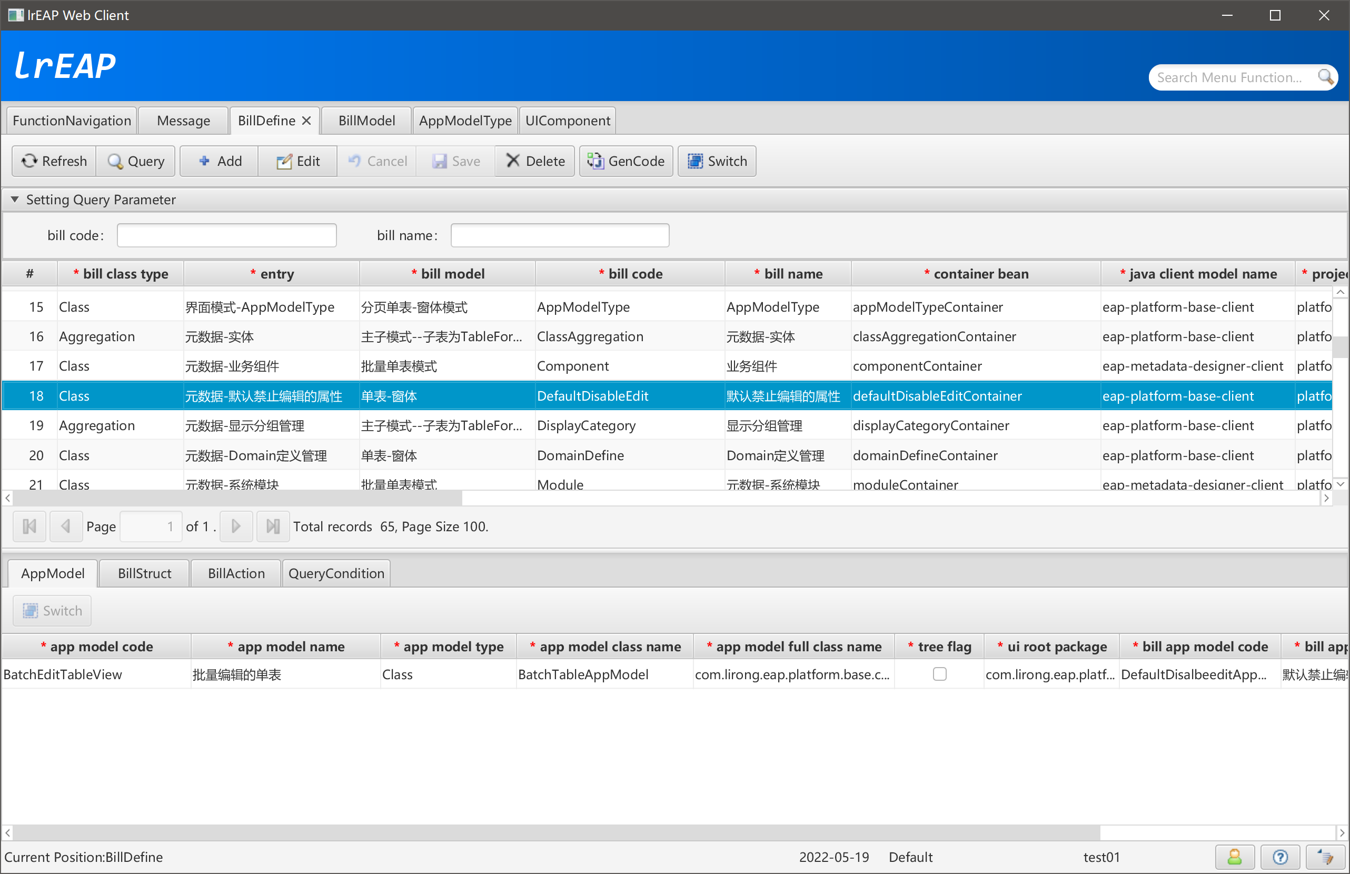This screenshot has width=1350, height=874.
Task: Sort by the container bean column header
Action: 976,274
